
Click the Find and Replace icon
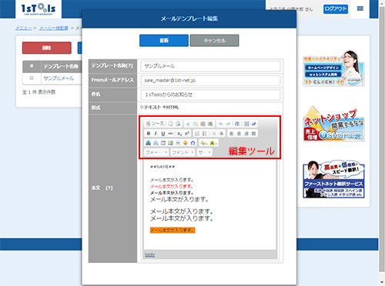[x=237, y=124]
